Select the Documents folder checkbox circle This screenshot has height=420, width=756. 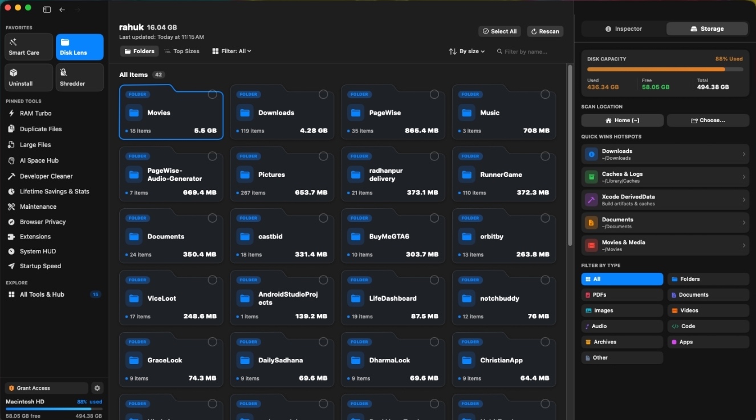[212, 218]
